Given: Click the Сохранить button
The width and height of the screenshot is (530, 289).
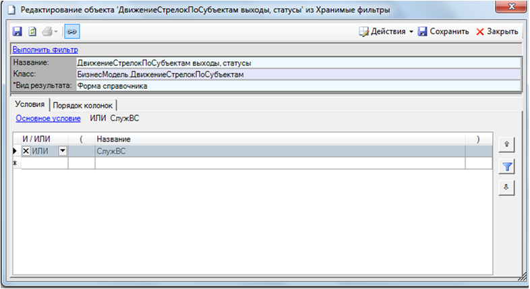Looking at the screenshot, I should 443,32.
